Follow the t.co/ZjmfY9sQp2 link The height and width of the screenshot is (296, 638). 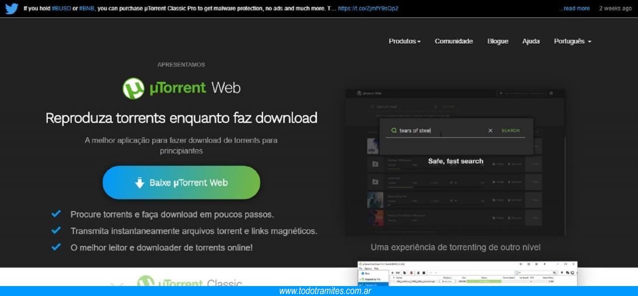[x=368, y=8]
